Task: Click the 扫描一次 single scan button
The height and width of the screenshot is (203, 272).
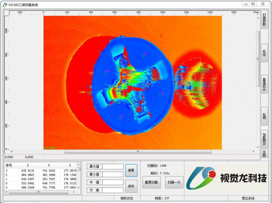Action: 174,182
